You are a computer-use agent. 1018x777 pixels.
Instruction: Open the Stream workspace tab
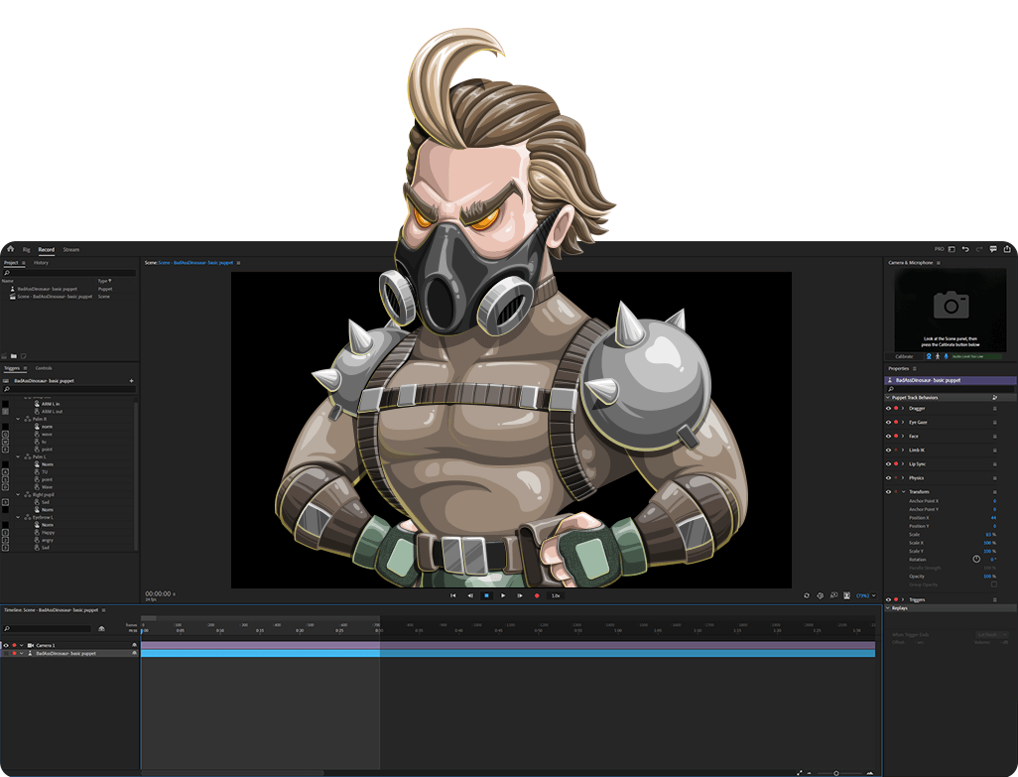70,249
